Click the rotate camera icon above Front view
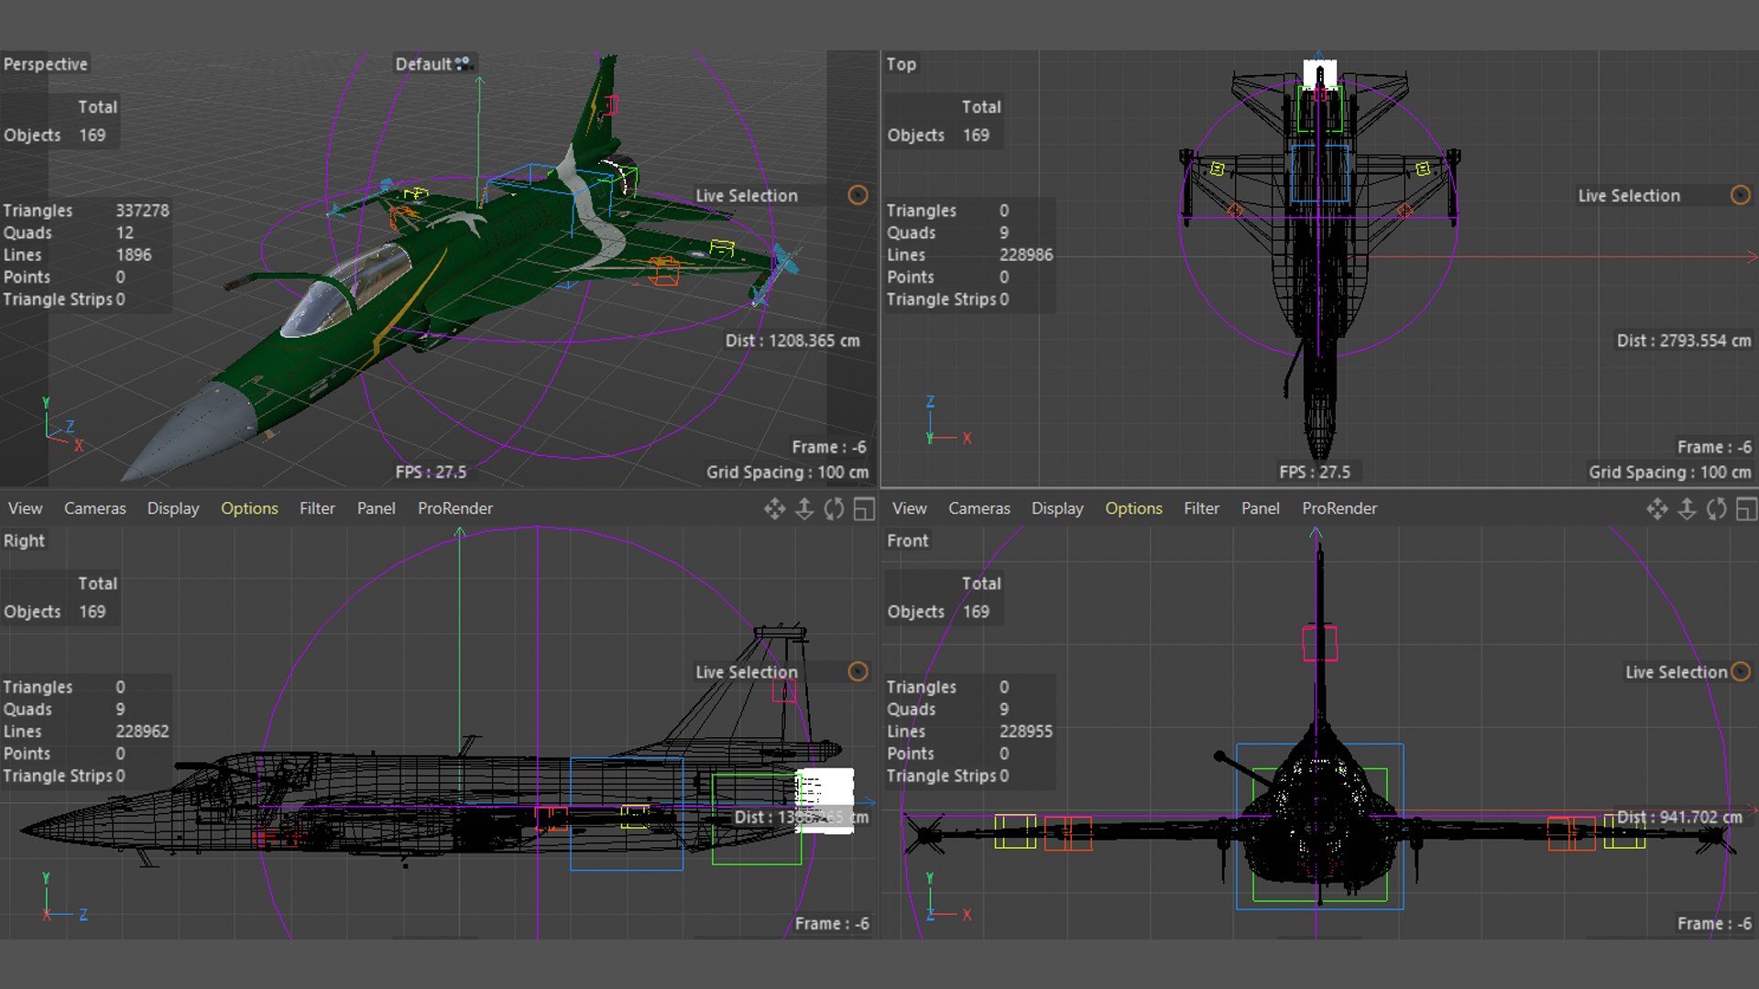 (1717, 509)
